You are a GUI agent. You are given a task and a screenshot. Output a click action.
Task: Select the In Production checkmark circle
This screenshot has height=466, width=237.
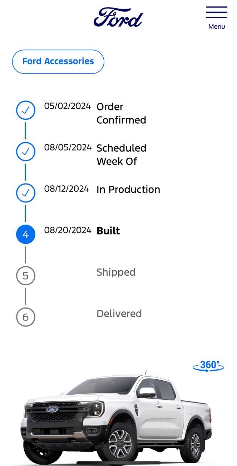(x=26, y=193)
